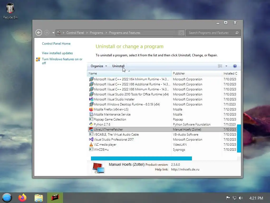Select Visual Studio Professional 2017 icon
Image resolution: width=270 pixels, height=203 pixels.
(x=91, y=139)
